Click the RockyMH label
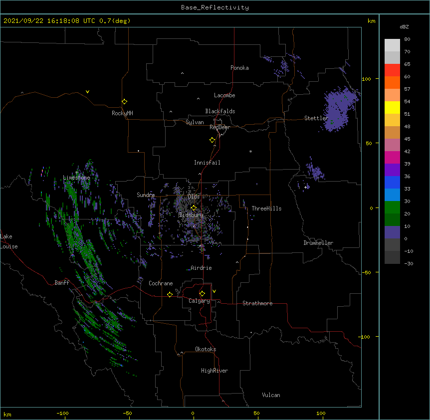This screenshot has height=420, width=430. [122, 113]
